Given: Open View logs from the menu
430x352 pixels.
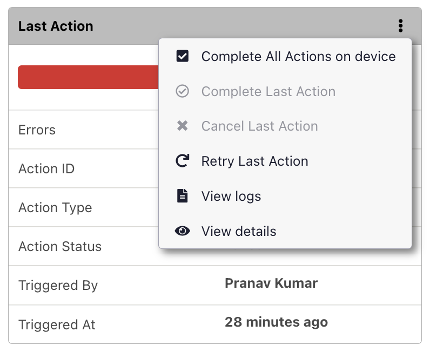Looking at the screenshot, I should pos(231,196).
